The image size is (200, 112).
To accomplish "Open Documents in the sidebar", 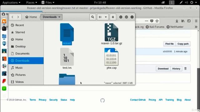I will (x=26, y=54).
